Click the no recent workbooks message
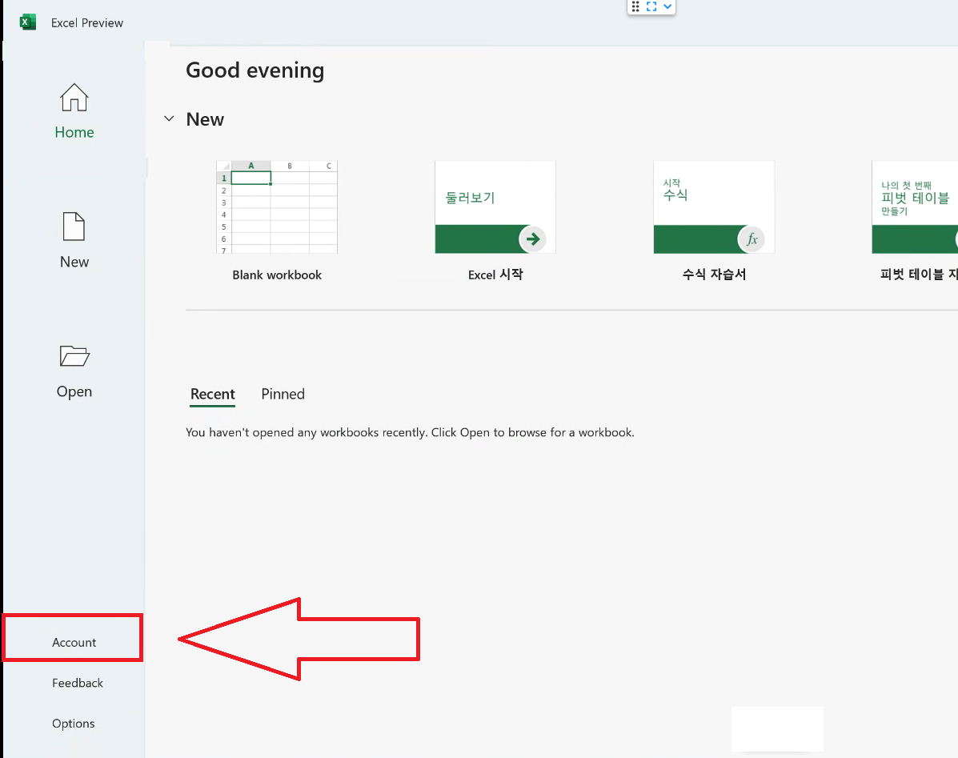Screen dimensions: 958x758 coord(410,432)
